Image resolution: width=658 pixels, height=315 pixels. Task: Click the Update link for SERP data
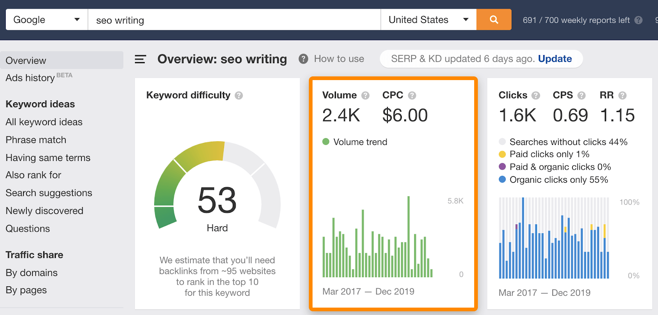pyautogui.click(x=555, y=59)
